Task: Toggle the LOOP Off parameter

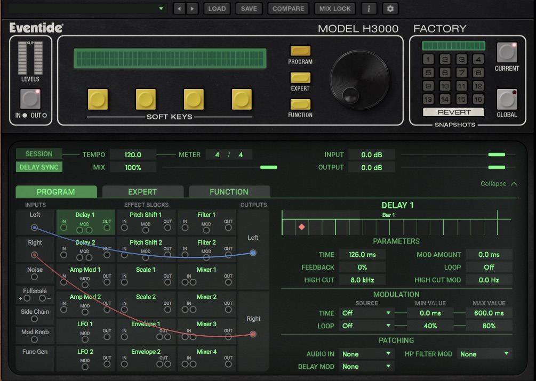Action: [489, 267]
